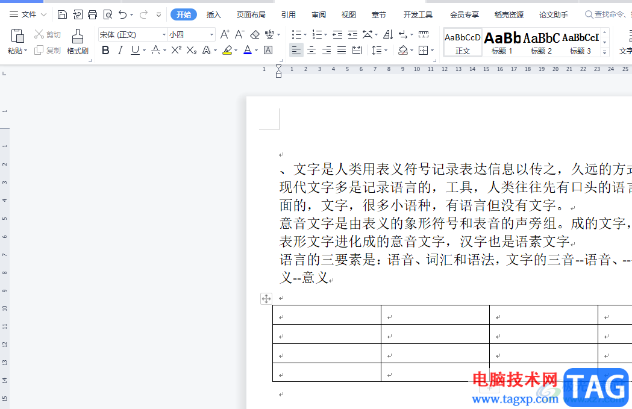
Task: Click the Chinese text layout icon
Action: pos(368,35)
